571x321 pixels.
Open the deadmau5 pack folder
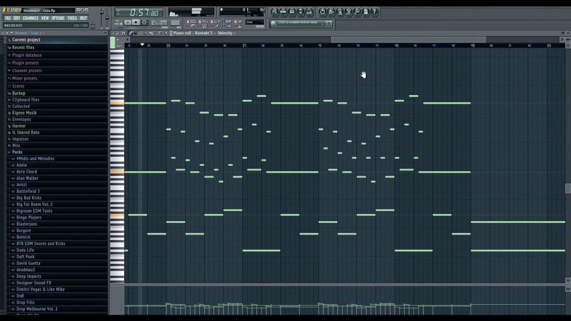point(25,270)
